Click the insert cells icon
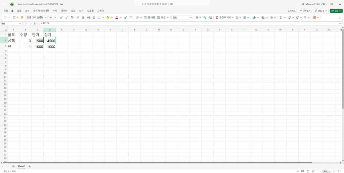Image resolution: width=344 pixels, height=173 pixels. pyautogui.click(x=254, y=17)
